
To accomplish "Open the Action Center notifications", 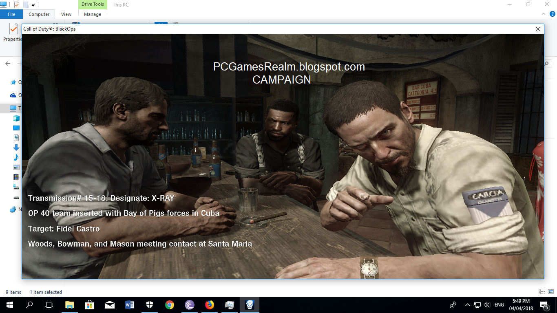I will point(544,305).
